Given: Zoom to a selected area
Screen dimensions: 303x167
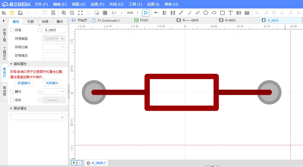Looking at the screenshot, I should 97,13.
